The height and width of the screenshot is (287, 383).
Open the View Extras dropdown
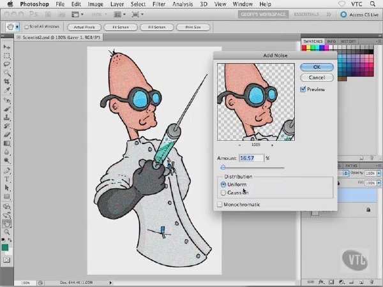click(77, 15)
